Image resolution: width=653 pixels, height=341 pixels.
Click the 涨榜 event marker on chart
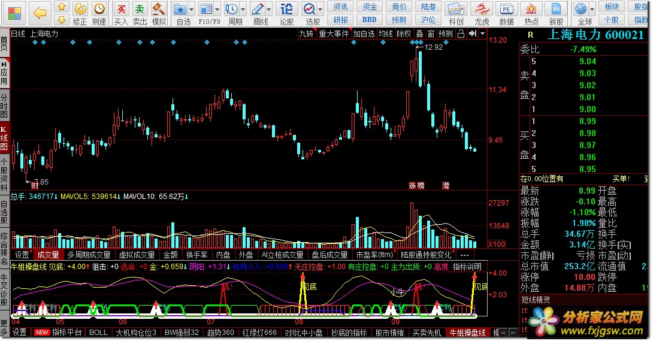coord(416,186)
